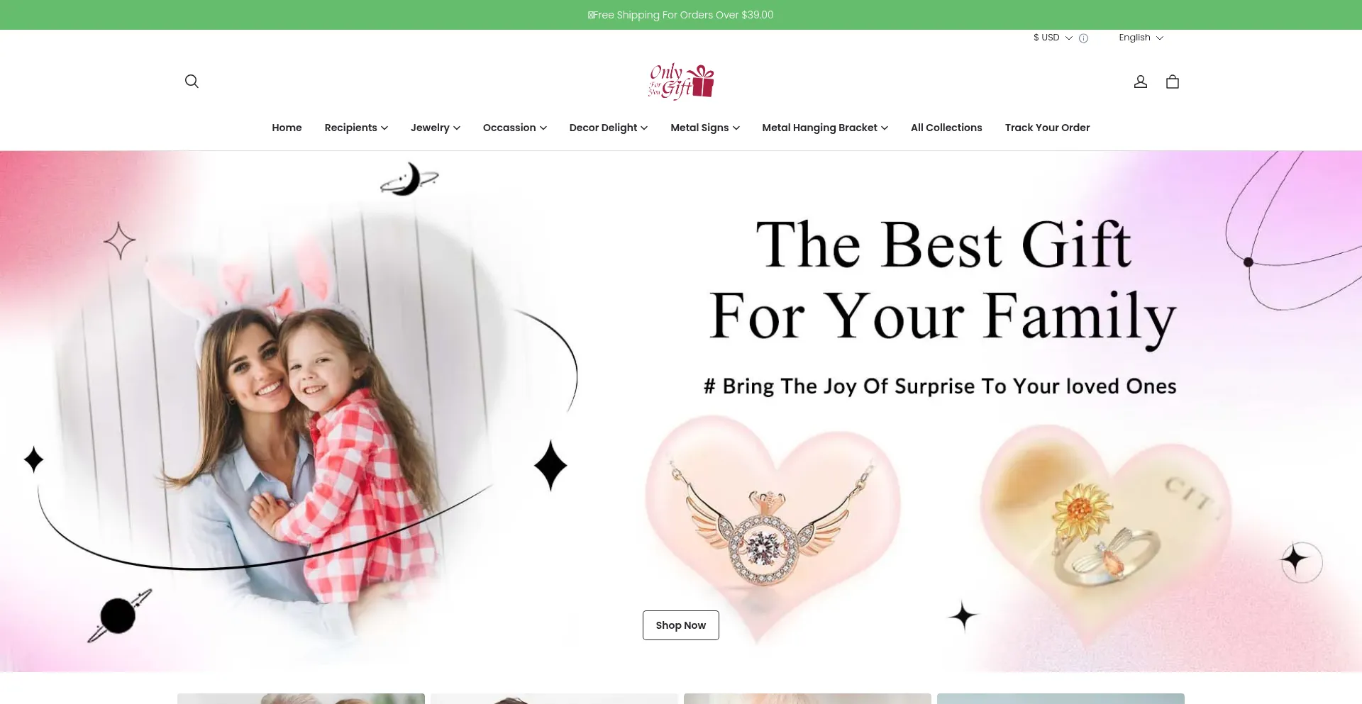Click the Shop Now button
This screenshot has width=1362, height=704.
681,625
